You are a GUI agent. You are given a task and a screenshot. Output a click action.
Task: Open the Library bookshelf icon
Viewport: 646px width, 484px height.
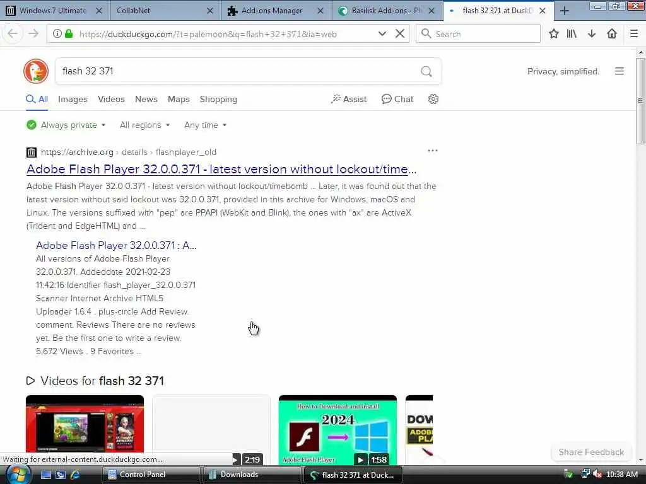(x=572, y=34)
